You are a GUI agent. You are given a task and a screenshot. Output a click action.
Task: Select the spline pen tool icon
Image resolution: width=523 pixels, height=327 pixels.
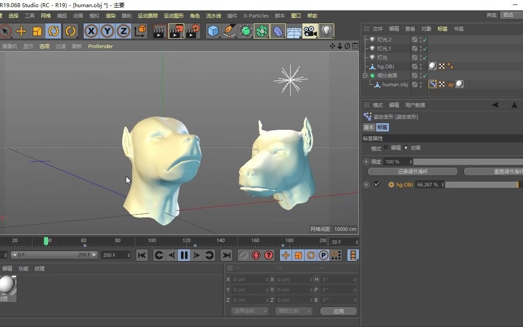tap(230, 31)
